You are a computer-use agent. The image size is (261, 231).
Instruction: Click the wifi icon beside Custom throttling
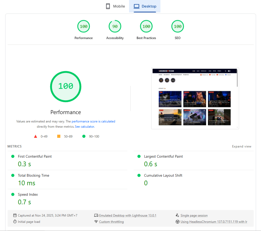[x=96, y=222]
